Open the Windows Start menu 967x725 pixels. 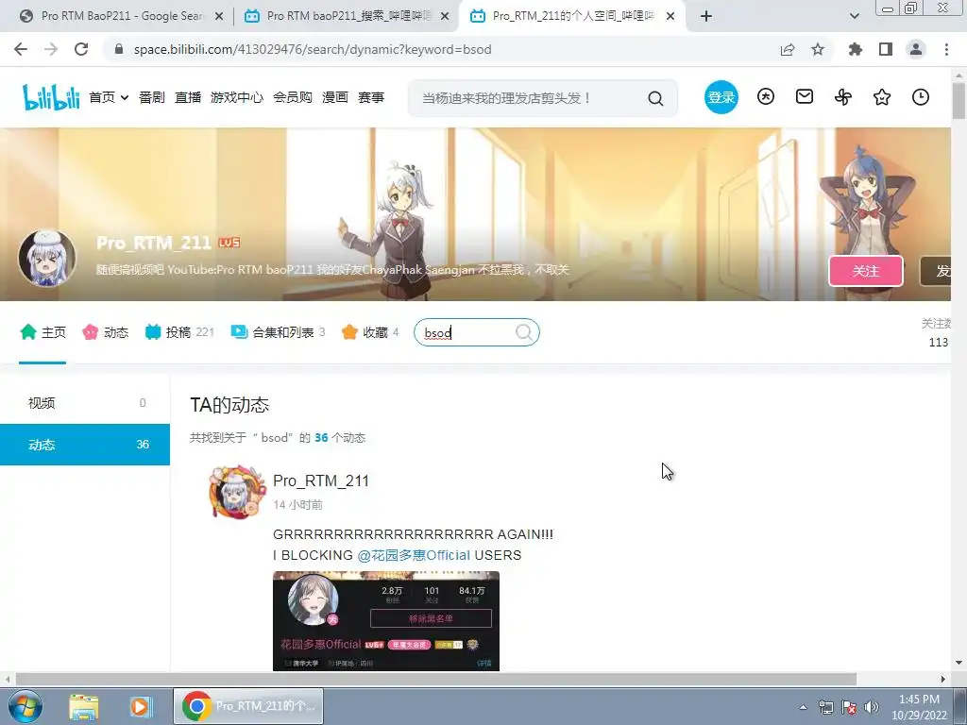25,706
